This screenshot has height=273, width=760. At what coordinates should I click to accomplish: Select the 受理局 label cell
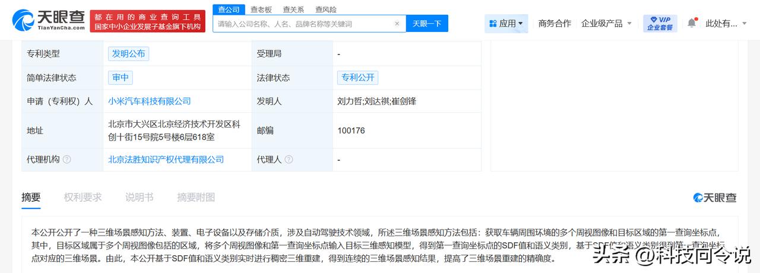[292, 54]
